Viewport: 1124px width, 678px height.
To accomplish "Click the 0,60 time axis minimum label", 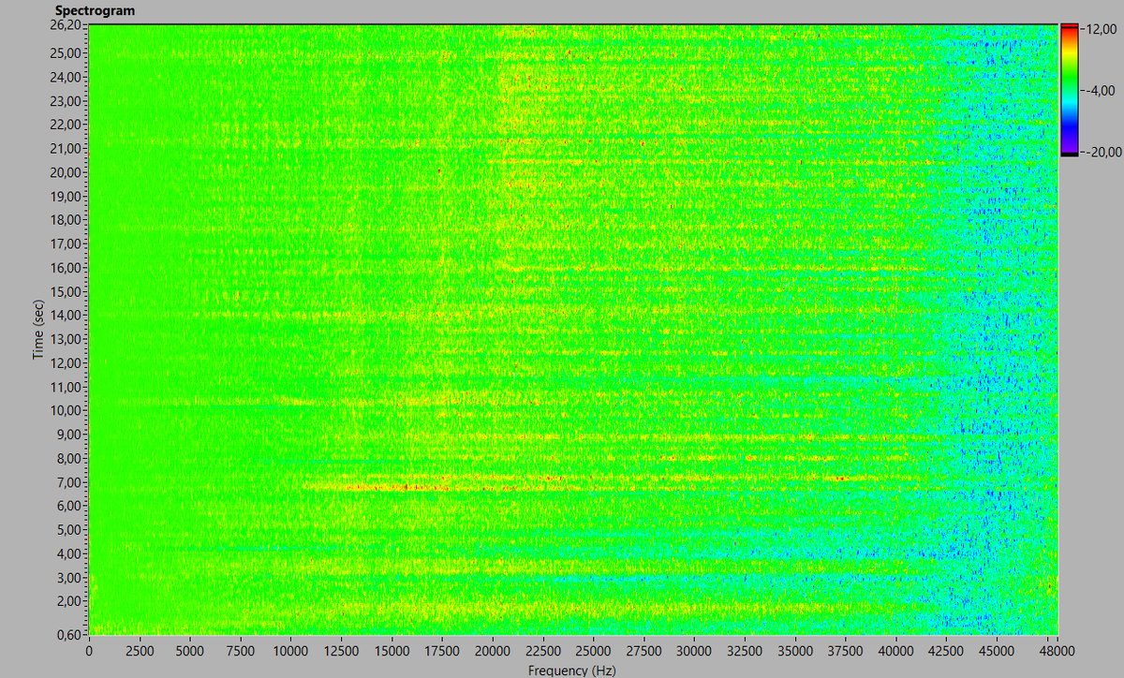I will 68,633.
